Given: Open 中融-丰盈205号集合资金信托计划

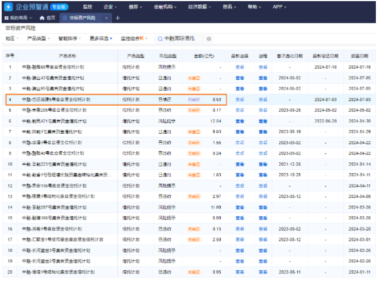Looking at the screenshot, I should [x=54, y=110].
